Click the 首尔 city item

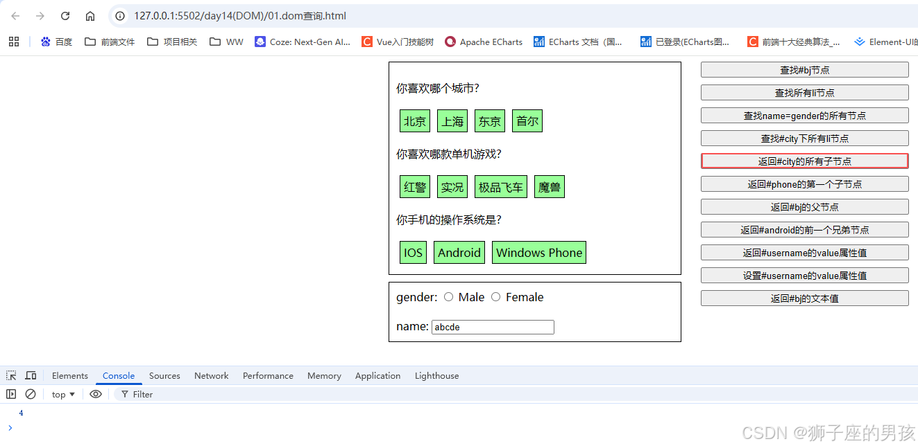coord(527,121)
